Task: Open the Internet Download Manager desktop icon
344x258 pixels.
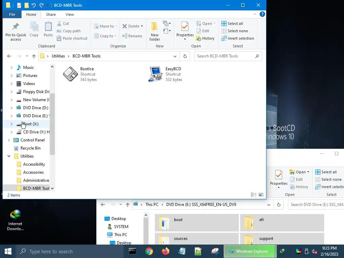Action: click(x=15, y=220)
